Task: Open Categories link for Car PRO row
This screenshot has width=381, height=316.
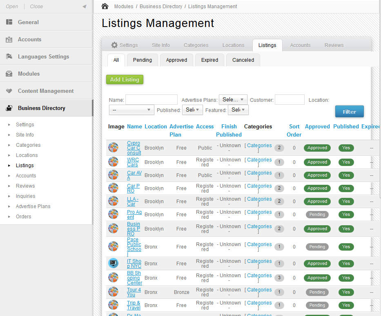Action: pyautogui.click(x=259, y=186)
